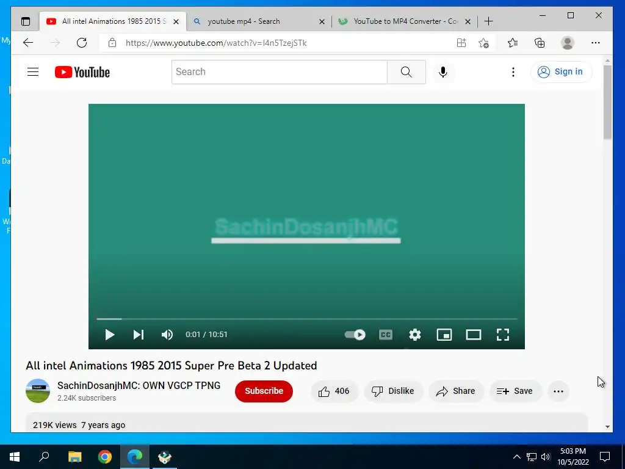The width and height of the screenshot is (625, 469).
Task: Open the browser profile avatar
Action: click(567, 43)
